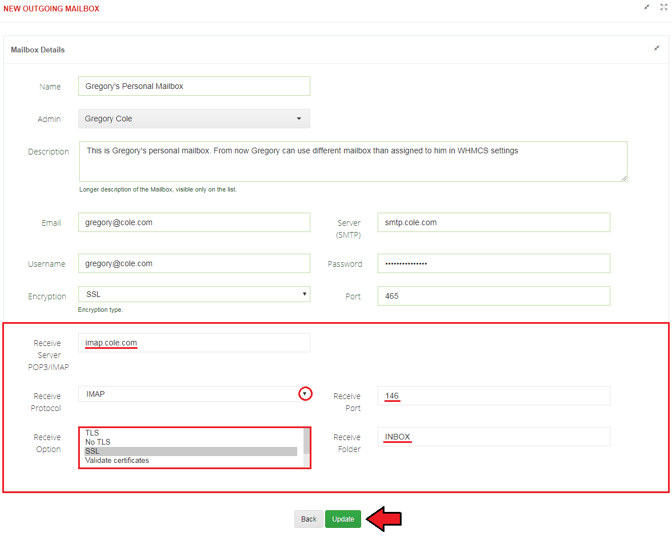The height and width of the screenshot is (537, 672).
Task: Select Validate certificates in Receive Option list
Action: (x=191, y=461)
